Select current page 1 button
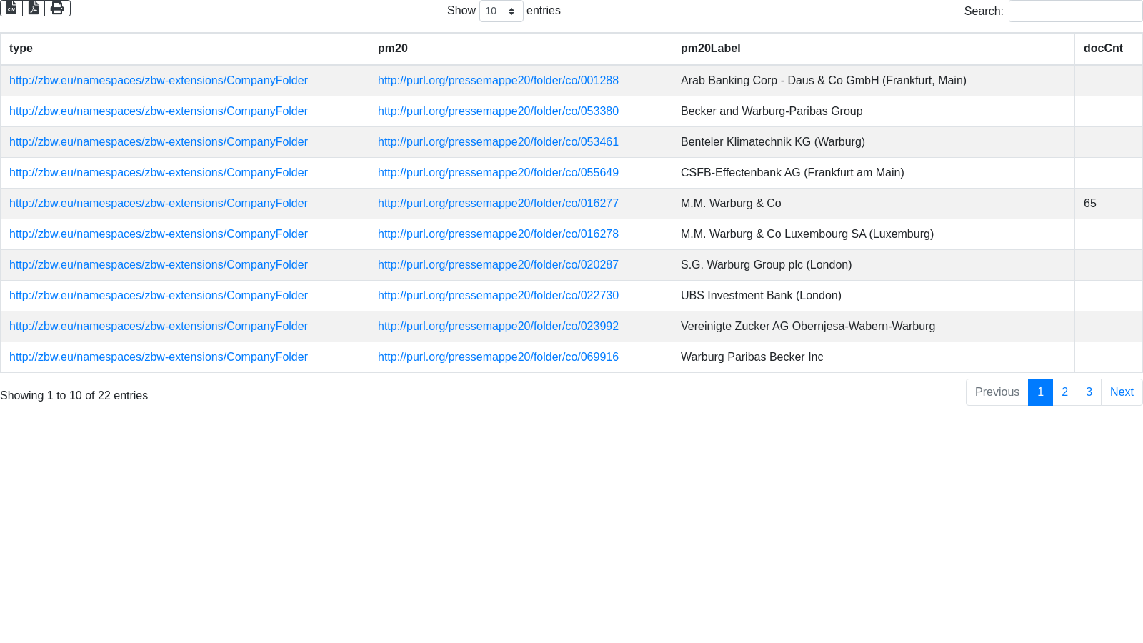Image resolution: width=1143 pixels, height=643 pixels. click(x=1040, y=392)
